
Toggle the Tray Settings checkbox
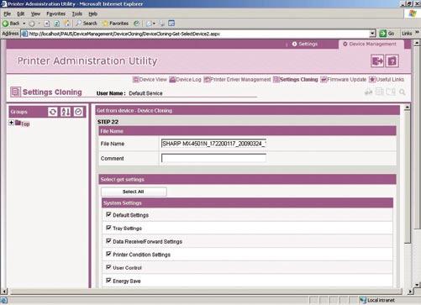pos(108,228)
